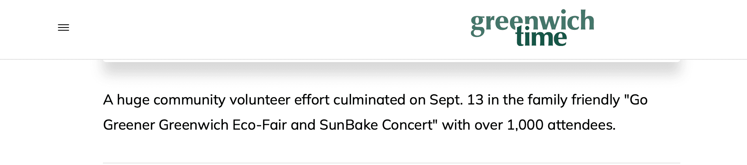This screenshot has height=165, width=747.
Task: Click the article paragraph's first word "A"
Action: (108, 100)
